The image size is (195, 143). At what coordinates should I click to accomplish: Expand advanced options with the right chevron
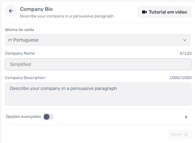(x=186, y=117)
